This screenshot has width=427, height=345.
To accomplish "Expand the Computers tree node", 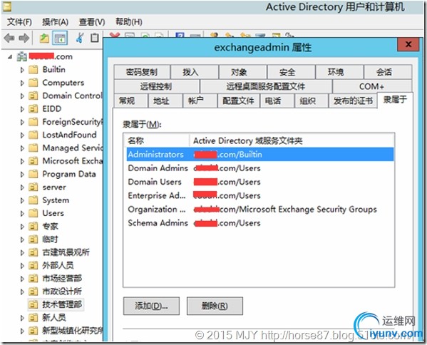I will (x=22, y=83).
